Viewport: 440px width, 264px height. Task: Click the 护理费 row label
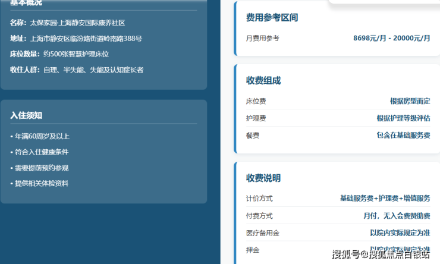(x=256, y=118)
